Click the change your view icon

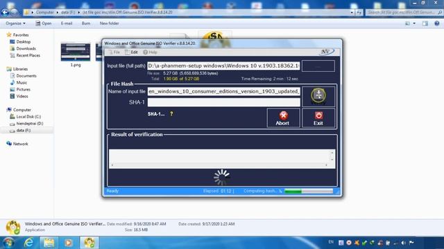pos(407,24)
